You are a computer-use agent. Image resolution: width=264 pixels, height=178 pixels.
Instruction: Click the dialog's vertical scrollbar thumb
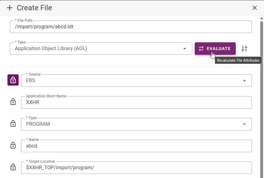point(262,100)
